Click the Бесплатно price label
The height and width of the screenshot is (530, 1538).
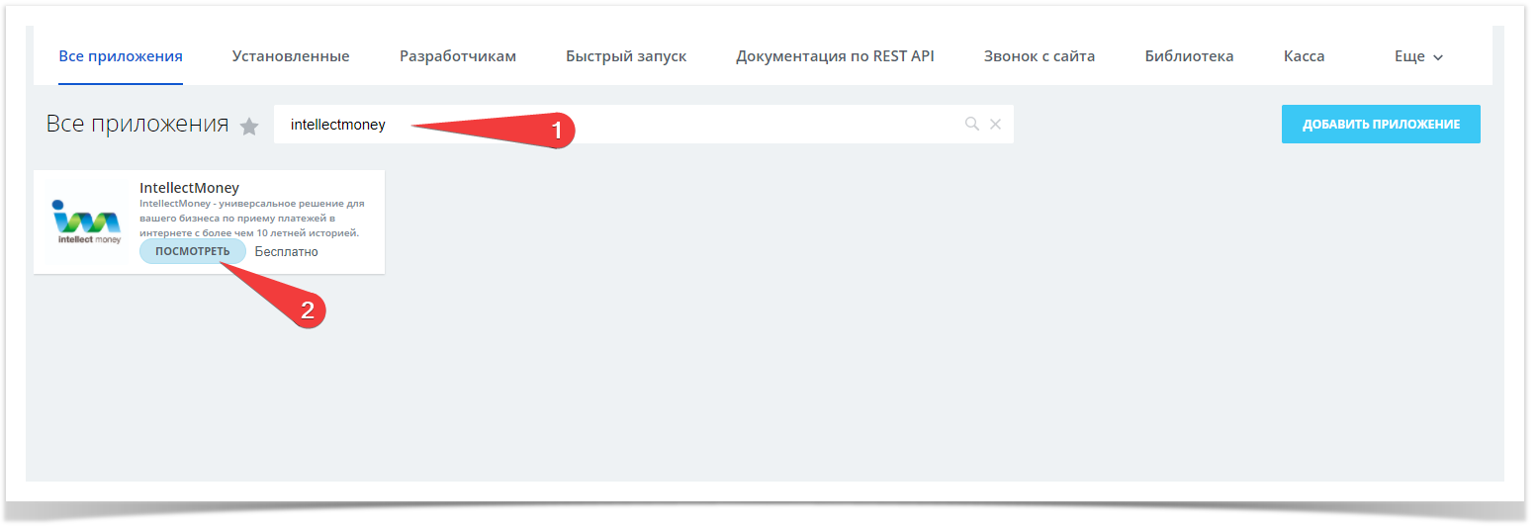pos(287,252)
